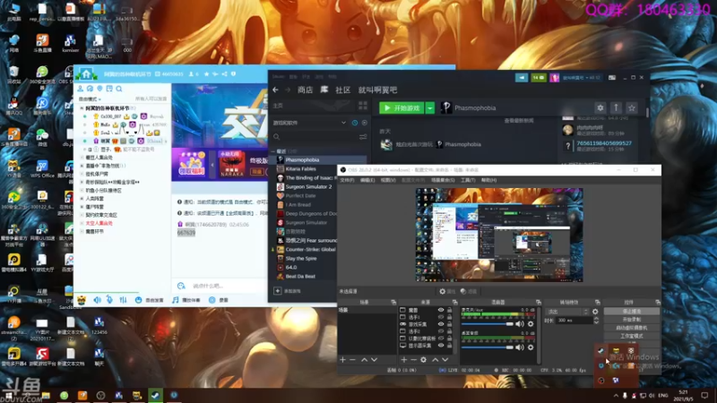Select Kitaria Fables in Steam library list
This screenshot has height=403, width=717.
(300, 168)
